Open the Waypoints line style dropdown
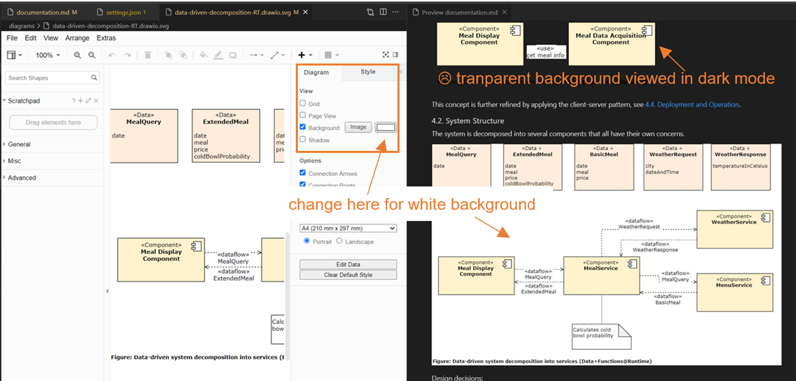 278,55
